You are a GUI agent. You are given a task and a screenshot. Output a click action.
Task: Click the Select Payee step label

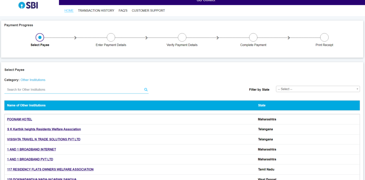(40, 45)
